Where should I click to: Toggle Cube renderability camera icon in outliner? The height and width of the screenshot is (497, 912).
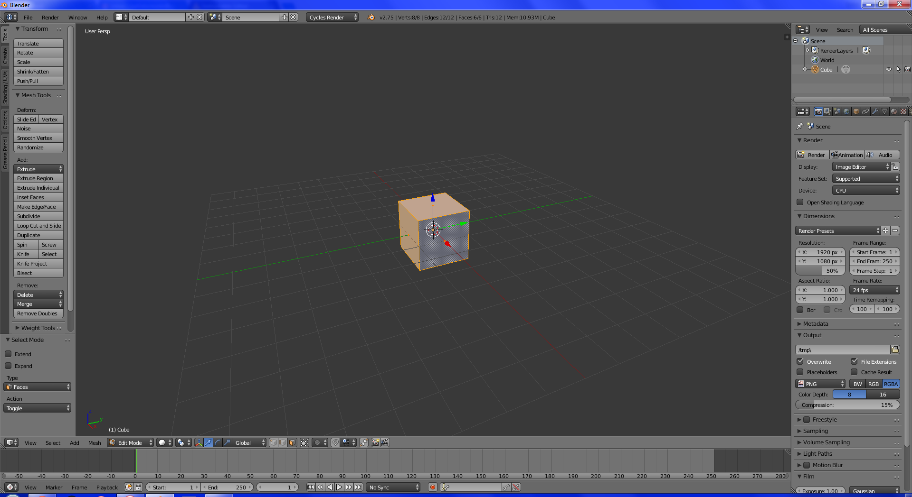(x=907, y=69)
